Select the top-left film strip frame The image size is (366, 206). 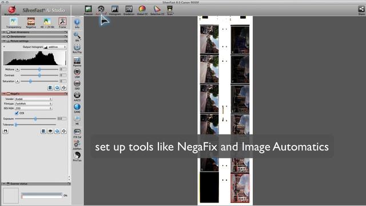point(209,39)
